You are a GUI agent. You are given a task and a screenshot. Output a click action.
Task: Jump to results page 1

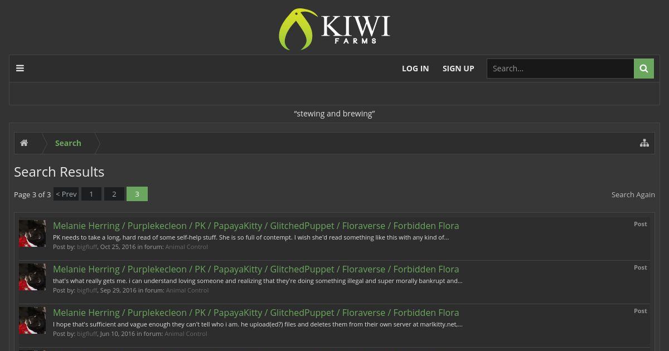tap(91, 194)
